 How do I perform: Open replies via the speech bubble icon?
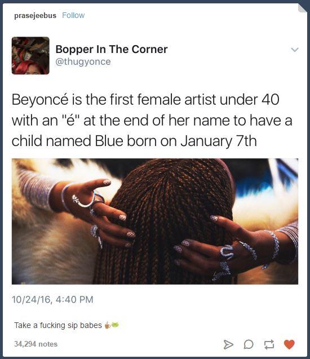pyautogui.click(x=249, y=344)
